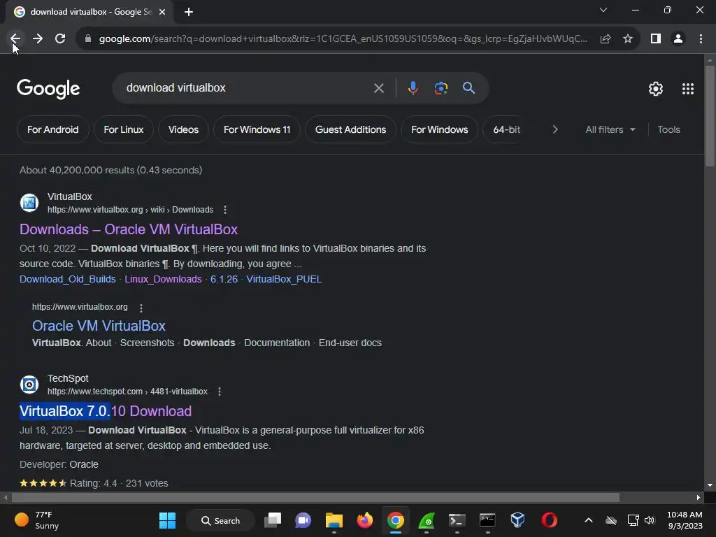Select the Guest Additions filter chip

tap(350, 129)
